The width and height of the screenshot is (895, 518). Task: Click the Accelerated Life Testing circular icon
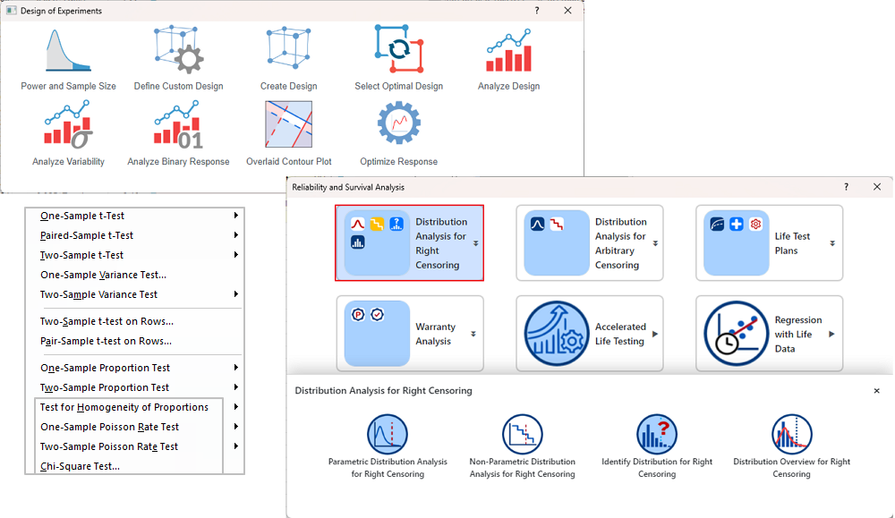557,334
